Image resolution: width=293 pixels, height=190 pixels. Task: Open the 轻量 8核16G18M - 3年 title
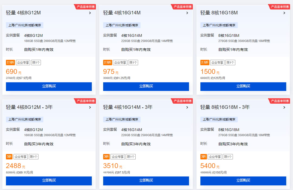point(225,107)
